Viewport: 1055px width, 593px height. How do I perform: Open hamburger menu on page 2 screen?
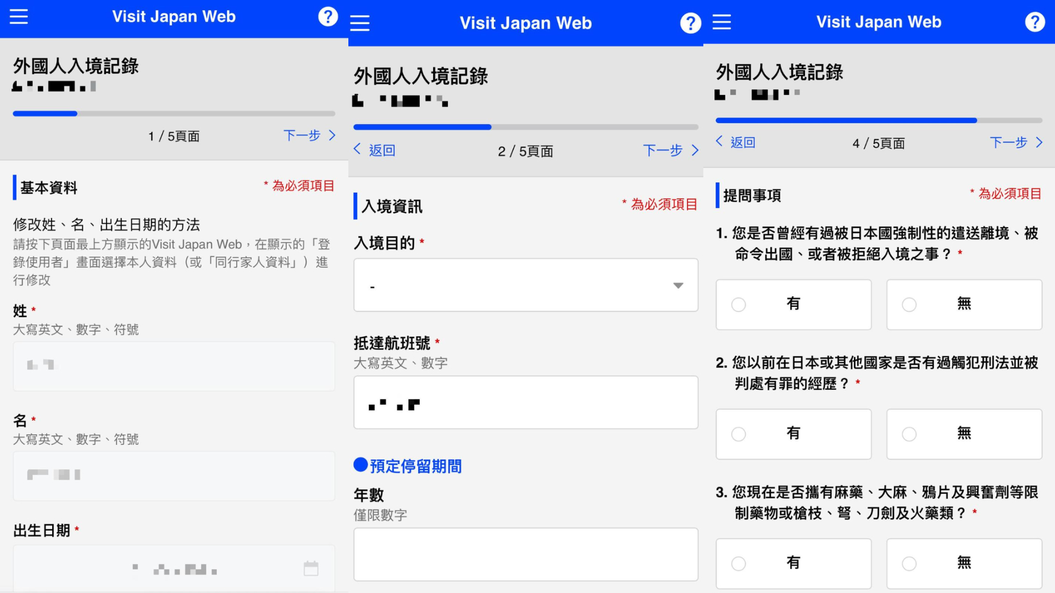(x=360, y=23)
